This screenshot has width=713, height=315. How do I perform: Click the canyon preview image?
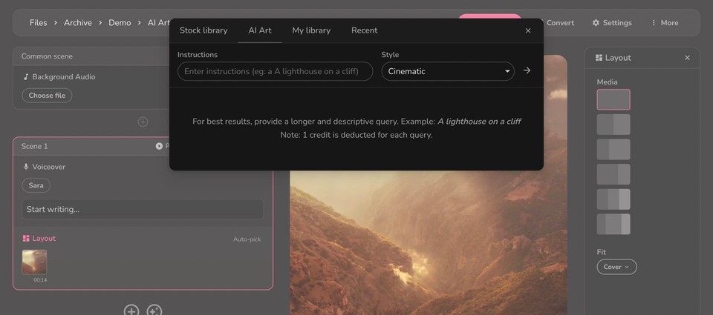pos(429,243)
